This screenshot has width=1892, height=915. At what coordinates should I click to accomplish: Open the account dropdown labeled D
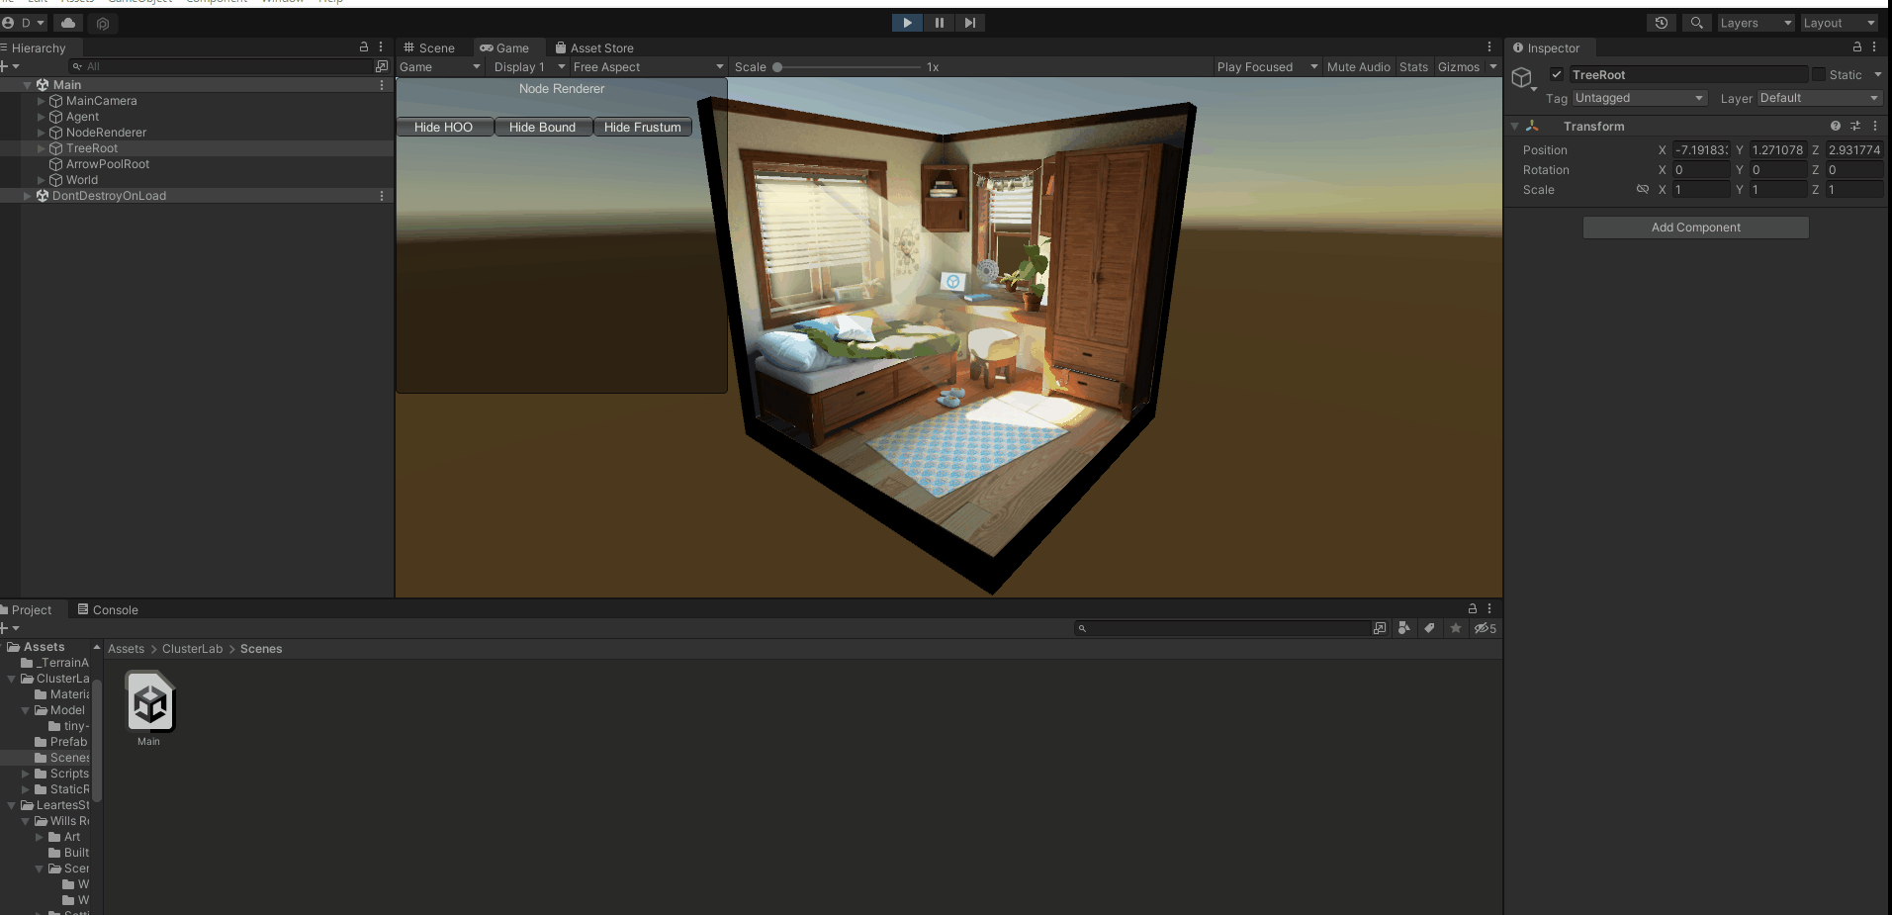24,23
